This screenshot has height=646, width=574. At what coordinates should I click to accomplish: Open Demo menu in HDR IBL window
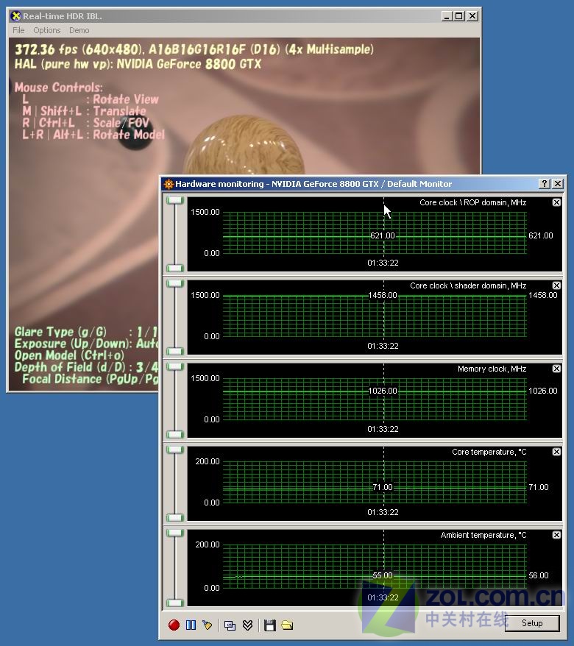pyautogui.click(x=79, y=30)
